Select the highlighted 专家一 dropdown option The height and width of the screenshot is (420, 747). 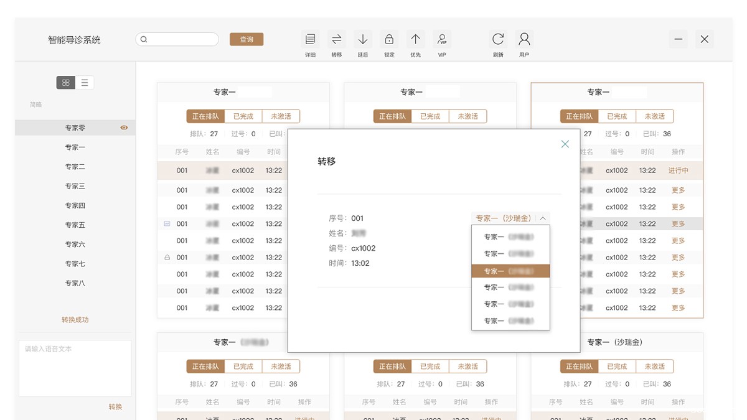click(510, 271)
